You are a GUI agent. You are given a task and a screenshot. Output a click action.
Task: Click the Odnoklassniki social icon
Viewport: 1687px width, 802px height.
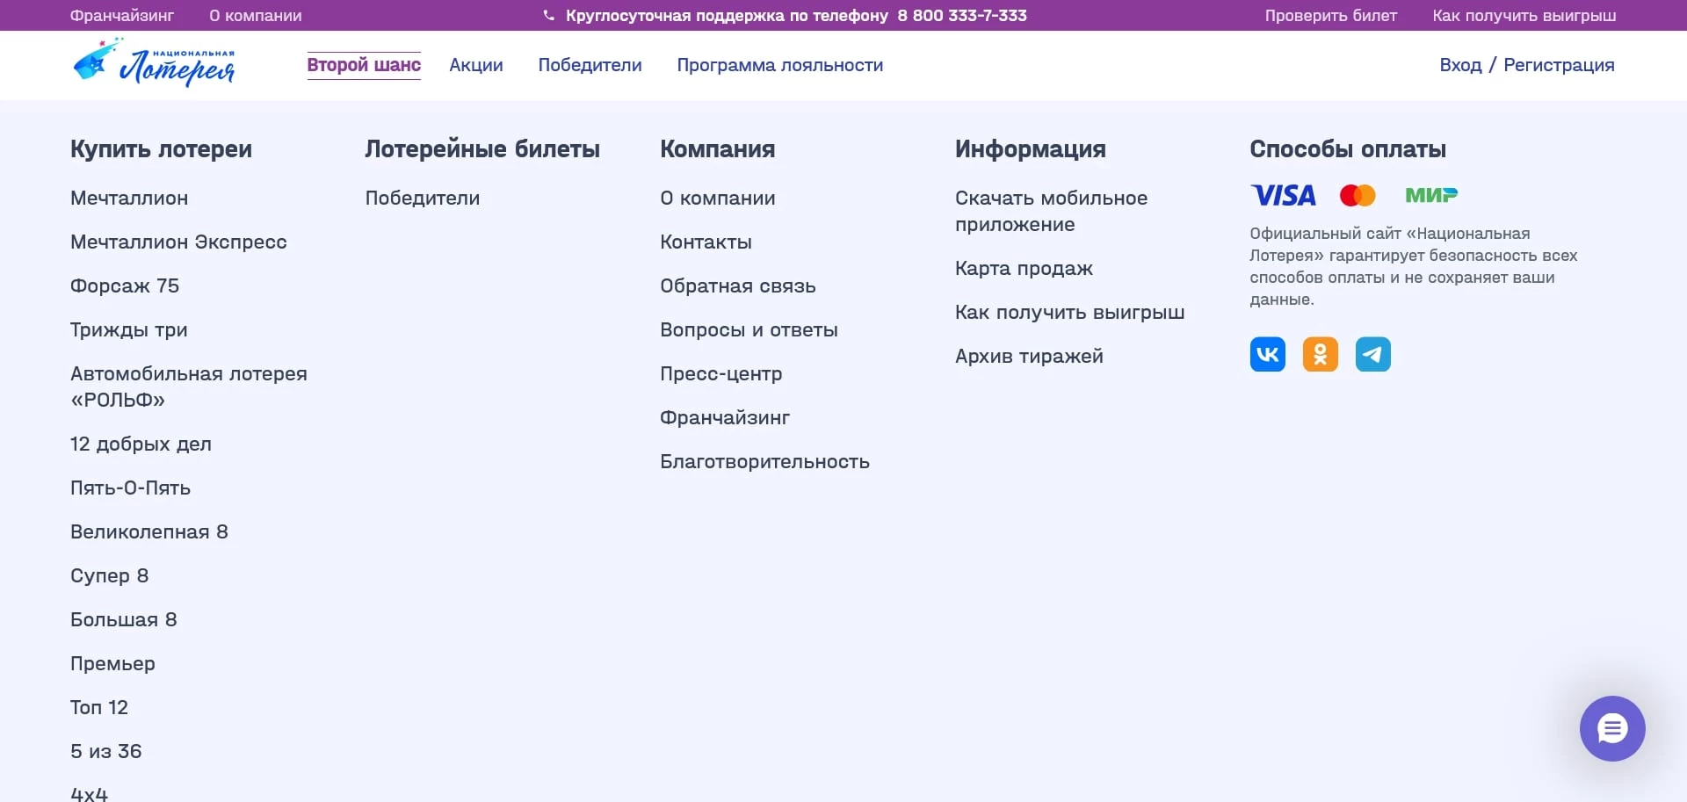click(x=1321, y=354)
